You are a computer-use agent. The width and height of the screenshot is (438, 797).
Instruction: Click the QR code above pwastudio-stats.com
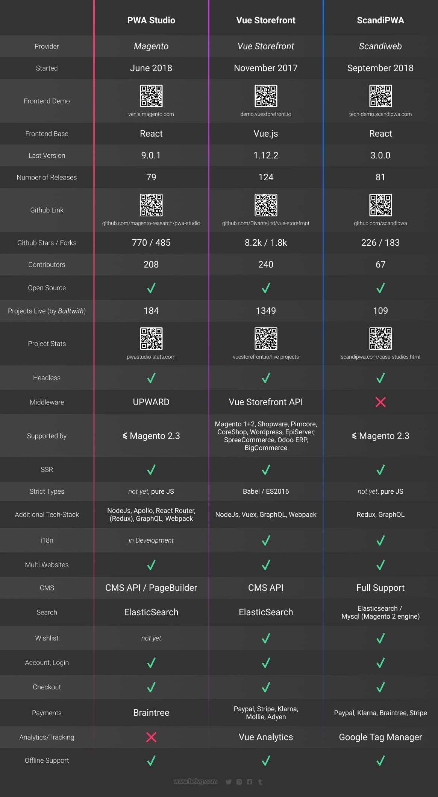[x=151, y=339]
